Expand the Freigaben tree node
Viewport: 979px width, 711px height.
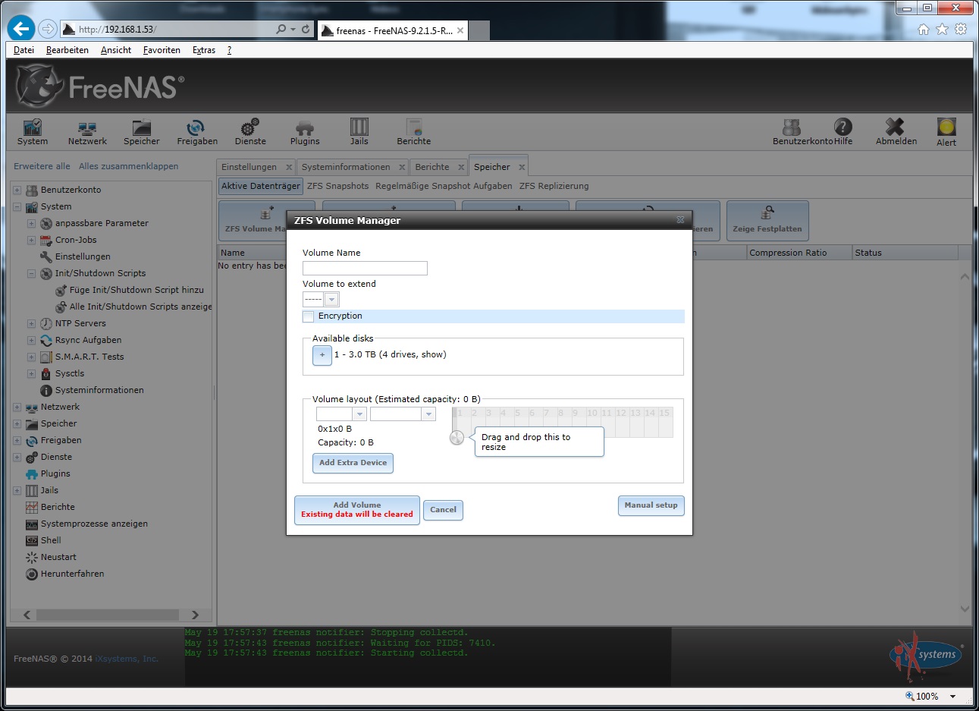pos(17,440)
